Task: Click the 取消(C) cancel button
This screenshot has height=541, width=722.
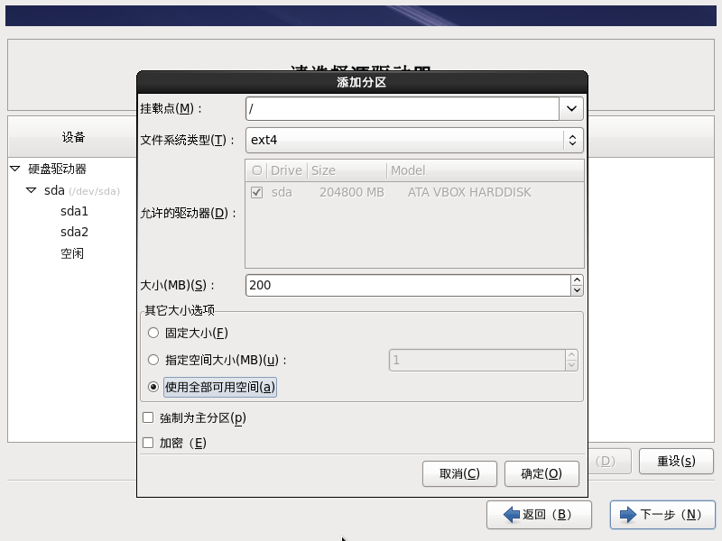Action: (459, 473)
